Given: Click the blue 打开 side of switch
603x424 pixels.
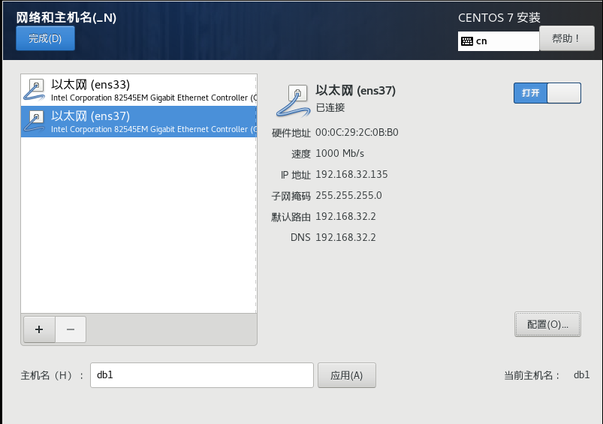Looking at the screenshot, I should [530, 93].
